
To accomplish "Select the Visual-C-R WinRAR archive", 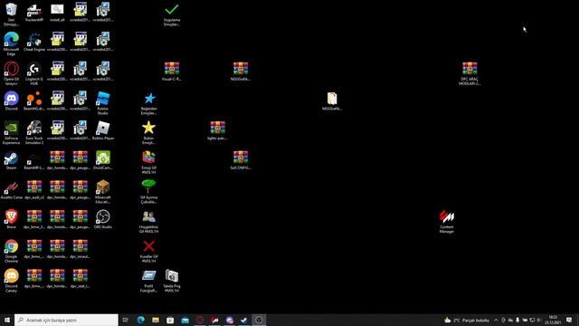I will (172, 72).
